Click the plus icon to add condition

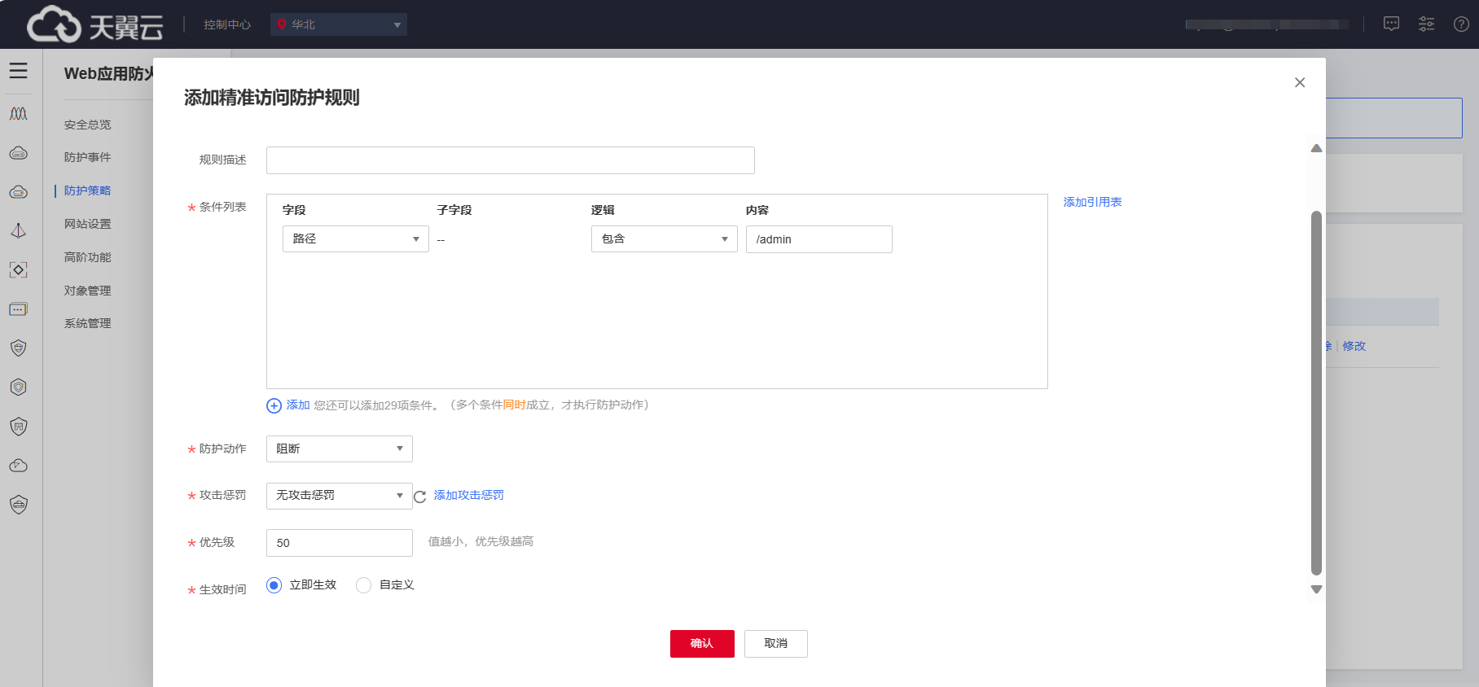coord(274,405)
